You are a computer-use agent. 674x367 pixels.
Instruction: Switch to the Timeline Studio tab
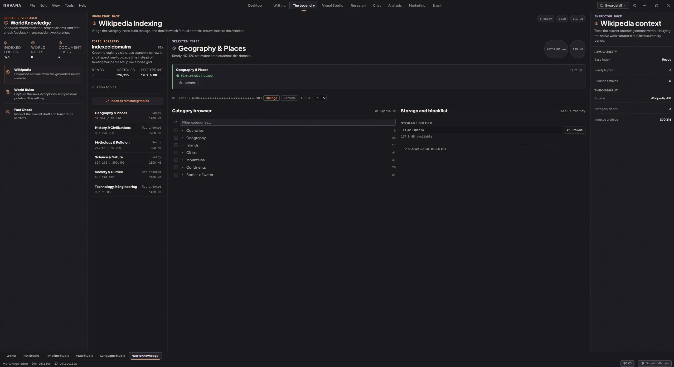(57, 356)
